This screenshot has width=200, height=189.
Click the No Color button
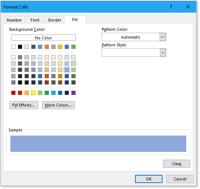(x=43, y=38)
